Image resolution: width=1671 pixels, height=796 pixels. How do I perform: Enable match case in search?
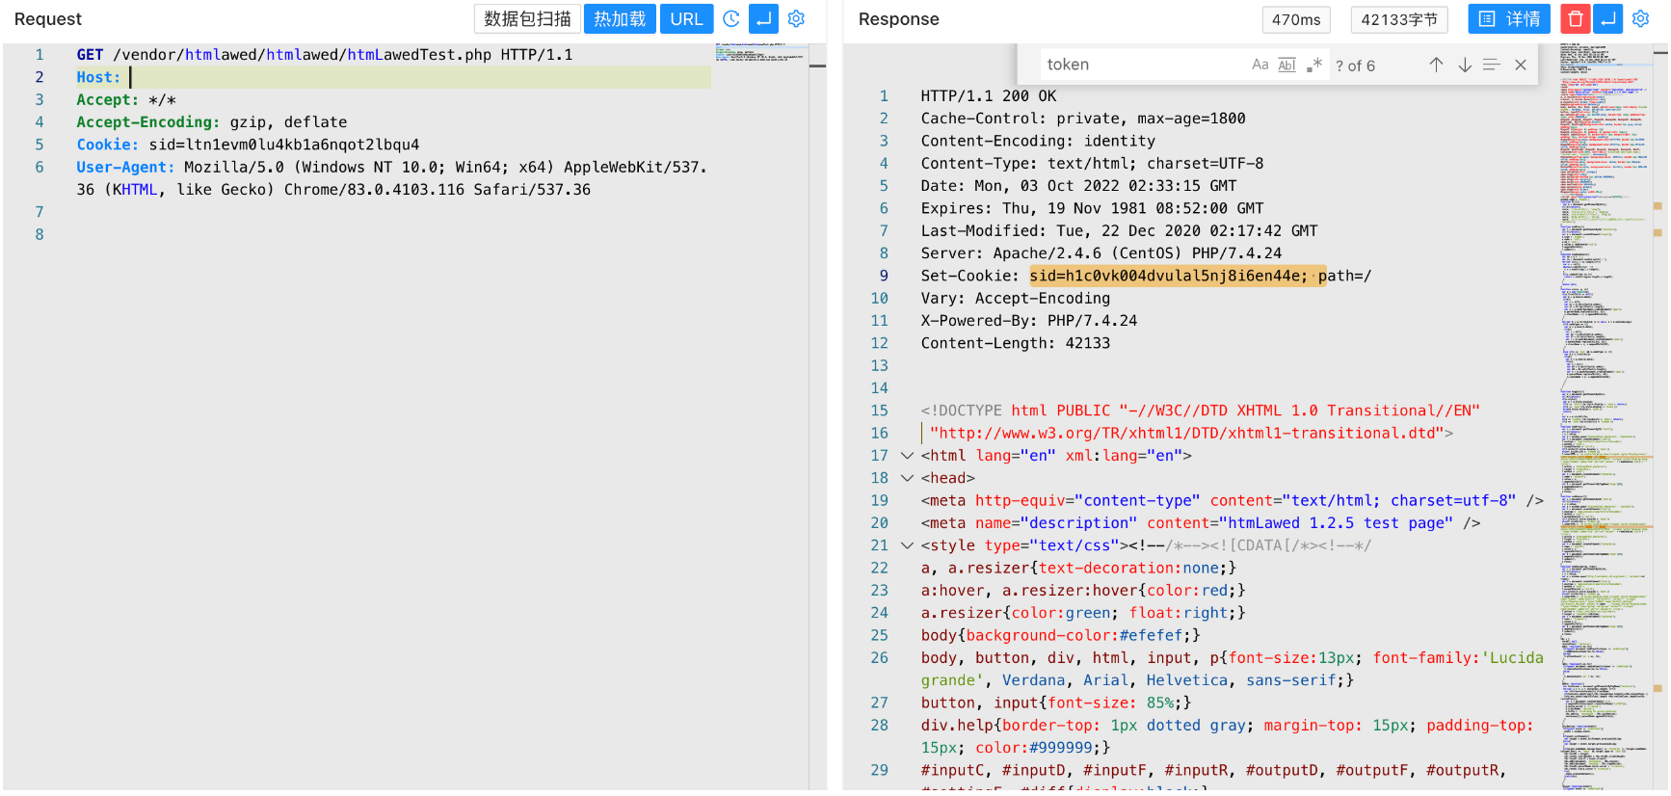[1260, 65]
